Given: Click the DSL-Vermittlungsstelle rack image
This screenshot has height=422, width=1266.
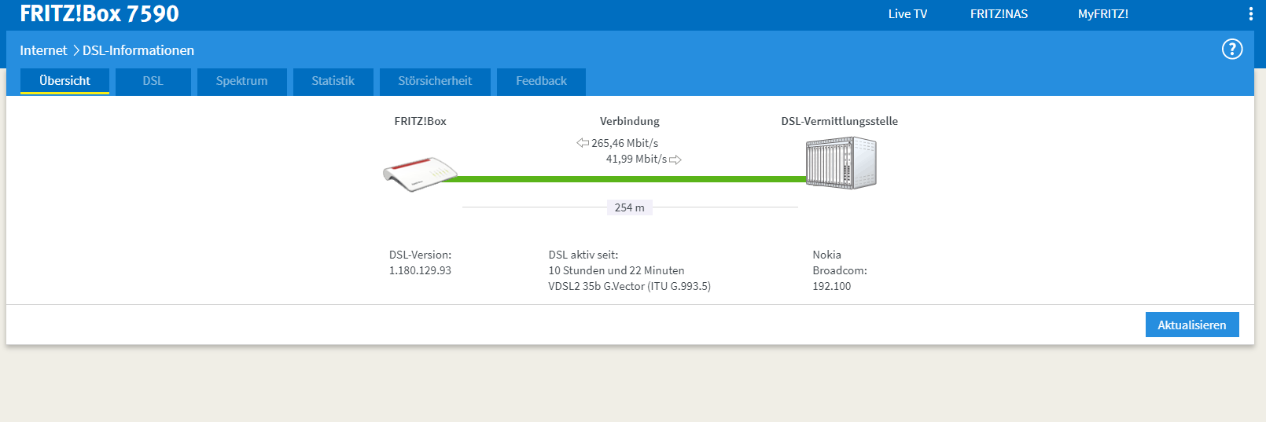Looking at the screenshot, I should coord(841,163).
